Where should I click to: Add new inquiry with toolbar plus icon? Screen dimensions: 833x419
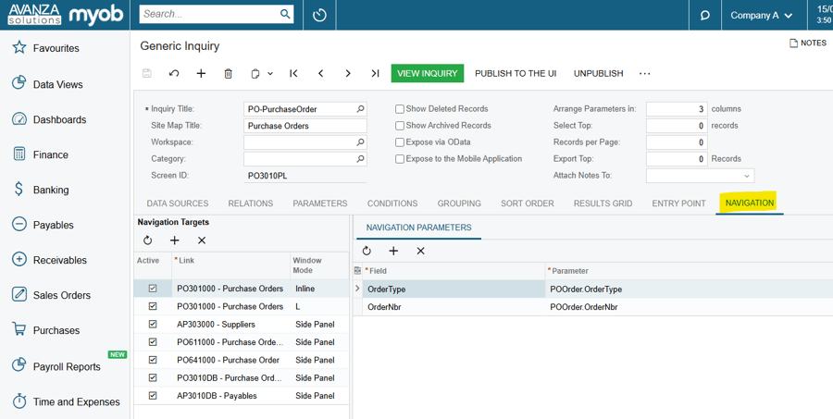201,73
